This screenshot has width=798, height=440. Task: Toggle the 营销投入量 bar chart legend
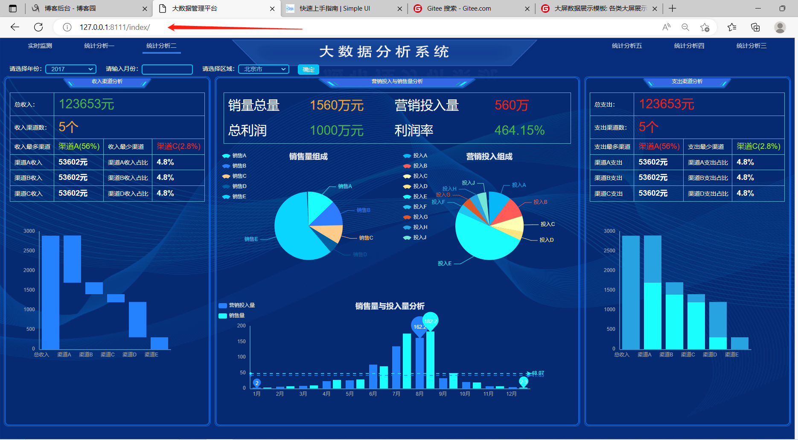(237, 305)
